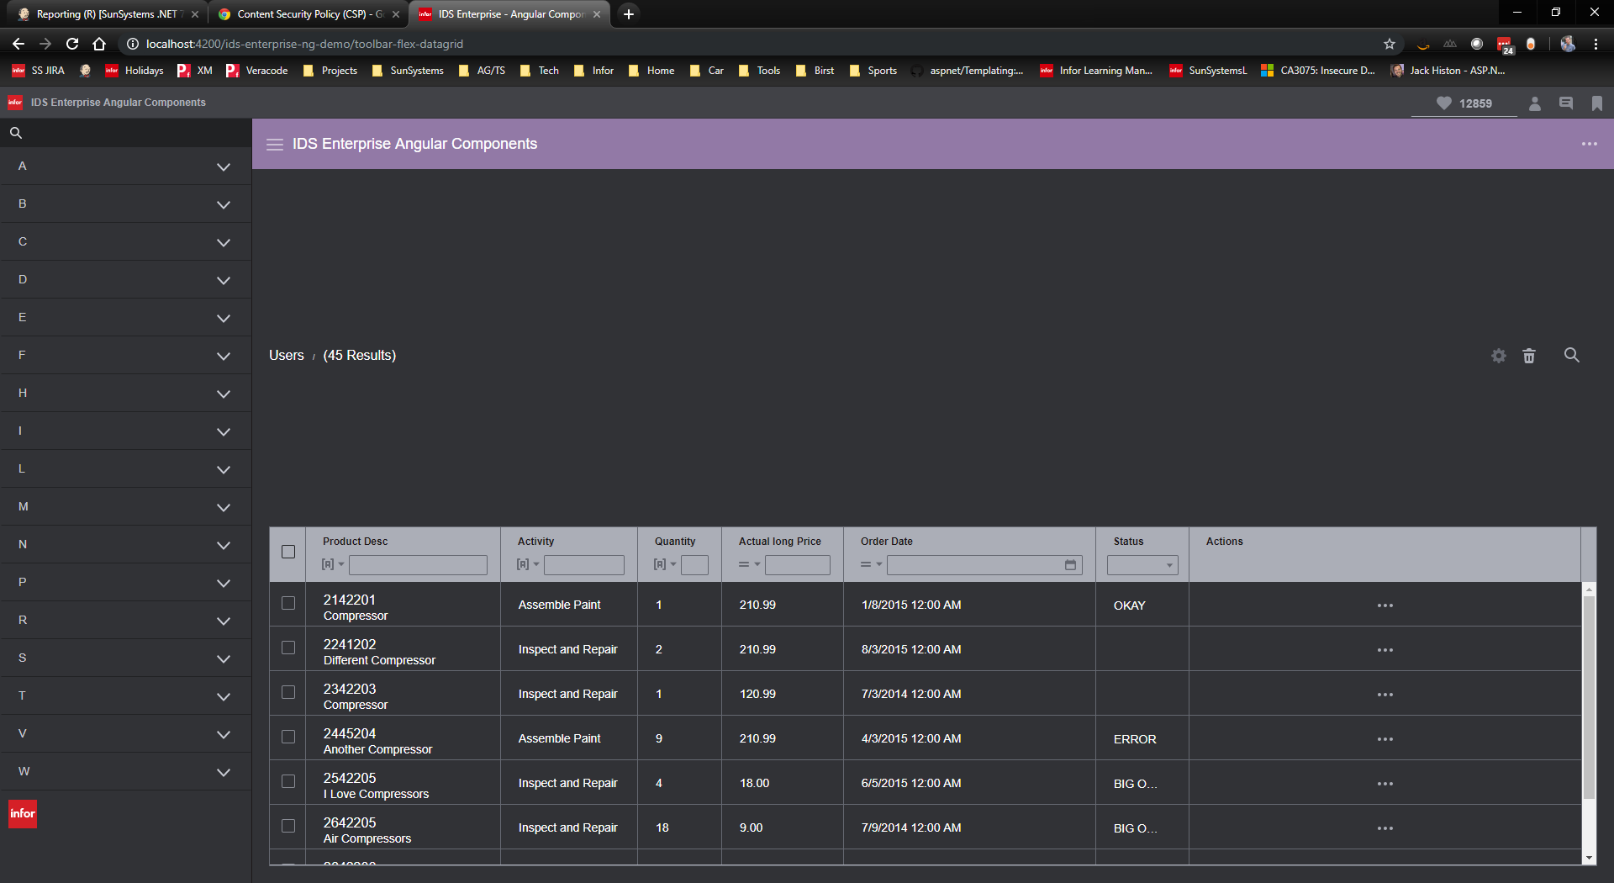Open the Projects bookmarks folder
Image resolution: width=1614 pixels, height=883 pixels.
[x=330, y=71]
